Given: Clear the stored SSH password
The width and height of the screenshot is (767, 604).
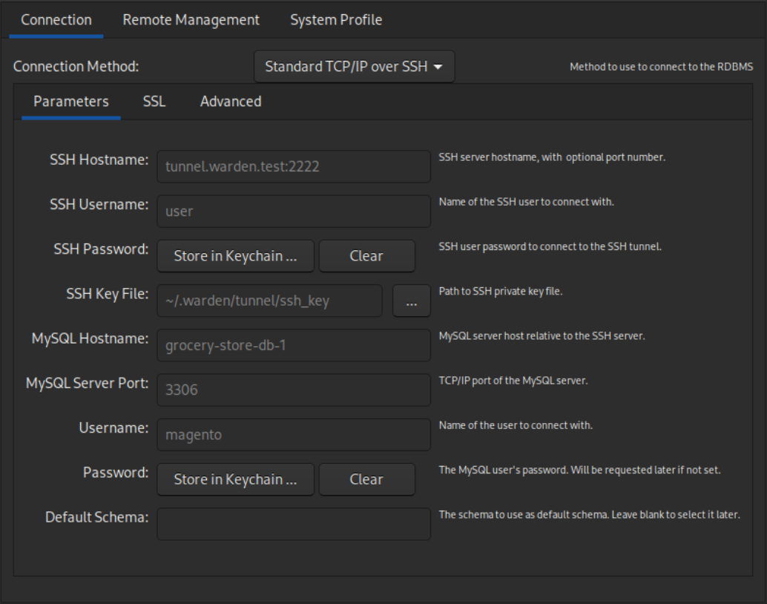Looking at the screenshot, I should [367, 256].
